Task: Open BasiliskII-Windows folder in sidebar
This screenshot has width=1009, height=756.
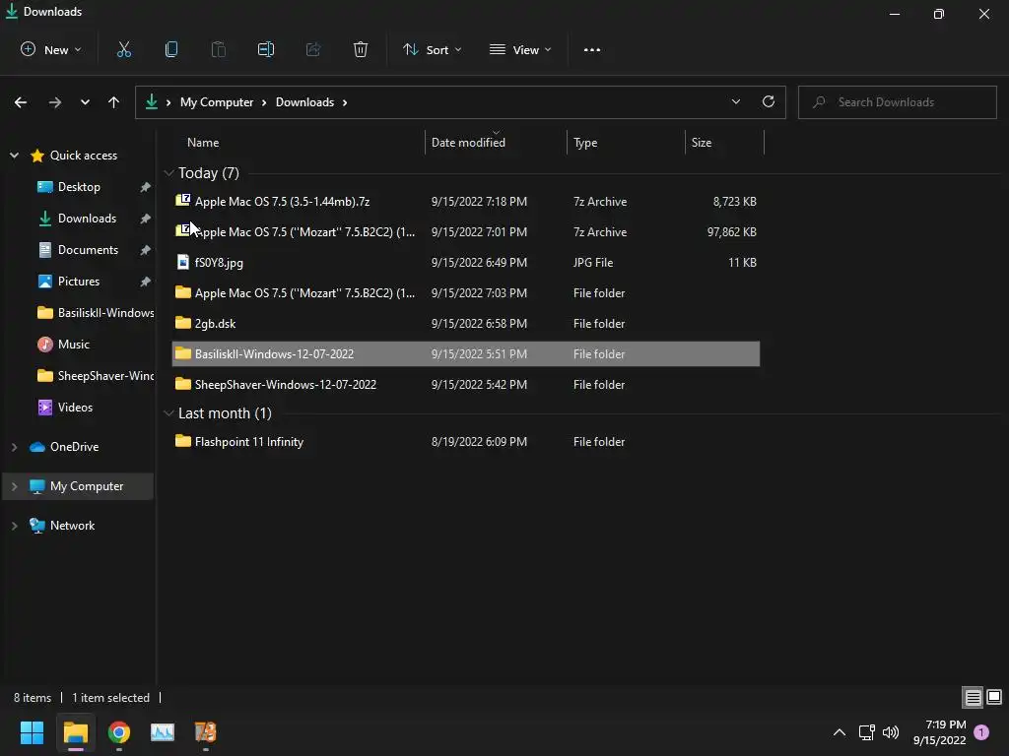Action: click(97, 312)
